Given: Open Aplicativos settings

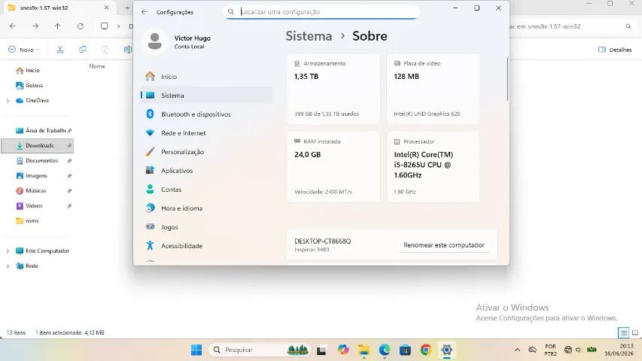Looking at the screenshot, I should [206, 171].
